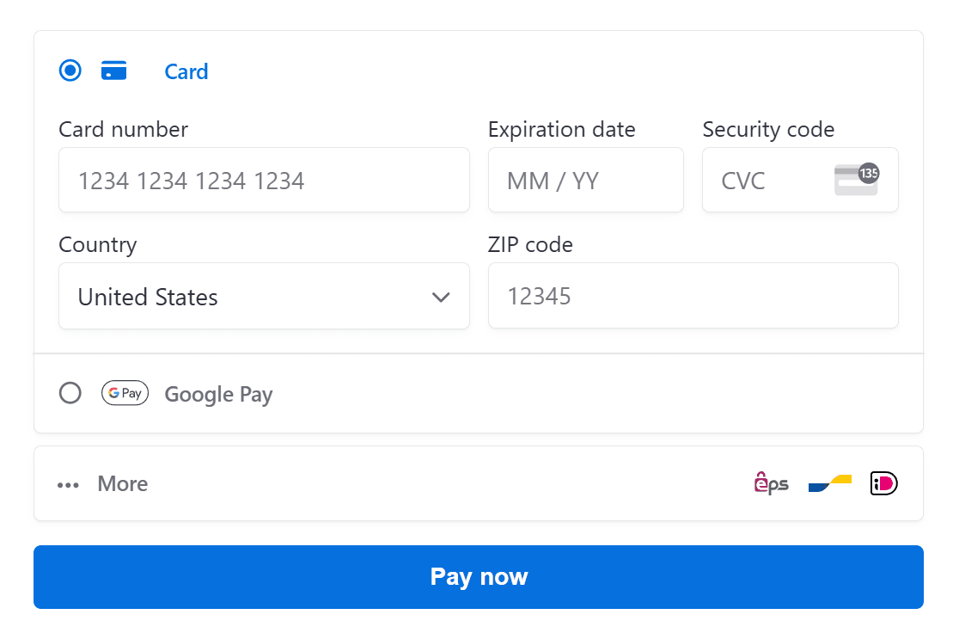Click the Google Pay text label
Image resolution: width=953 pixels, height=639 pixels.
[218, 394]
